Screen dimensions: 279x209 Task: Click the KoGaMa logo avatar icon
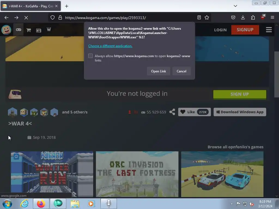pyautogui.click(x=7, y=30)
